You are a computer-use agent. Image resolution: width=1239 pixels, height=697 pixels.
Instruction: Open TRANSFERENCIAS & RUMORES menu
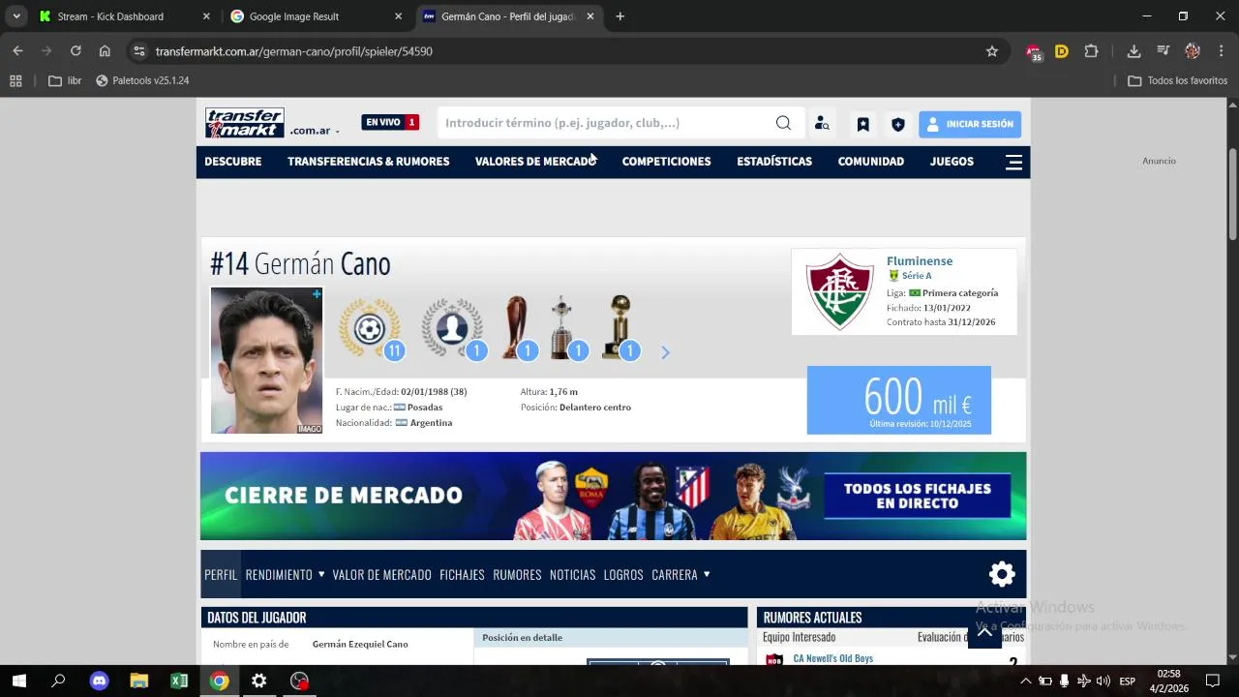tap(369, 162)
